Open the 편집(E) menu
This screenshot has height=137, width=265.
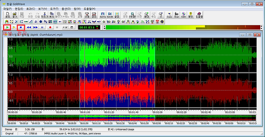[x=19, y=9]
